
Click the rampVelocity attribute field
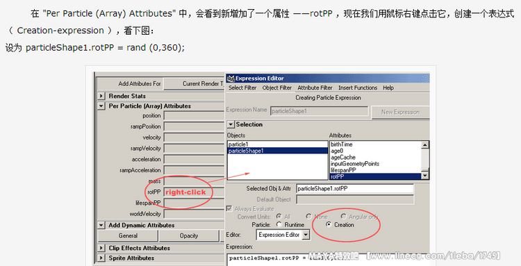pos(194,149)
